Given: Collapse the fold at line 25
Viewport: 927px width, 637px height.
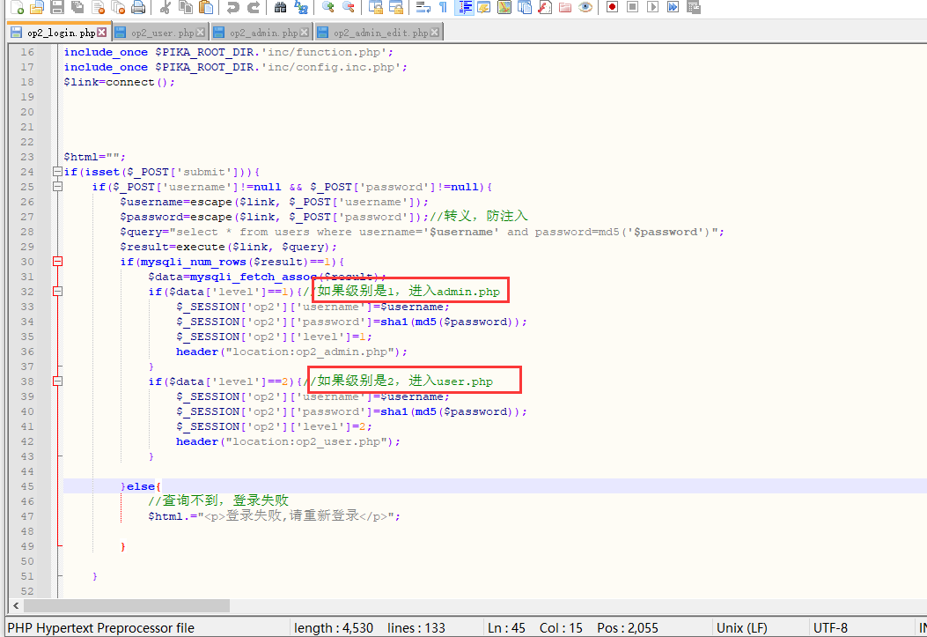Looking at the screenshot, I should coord(57,186).
